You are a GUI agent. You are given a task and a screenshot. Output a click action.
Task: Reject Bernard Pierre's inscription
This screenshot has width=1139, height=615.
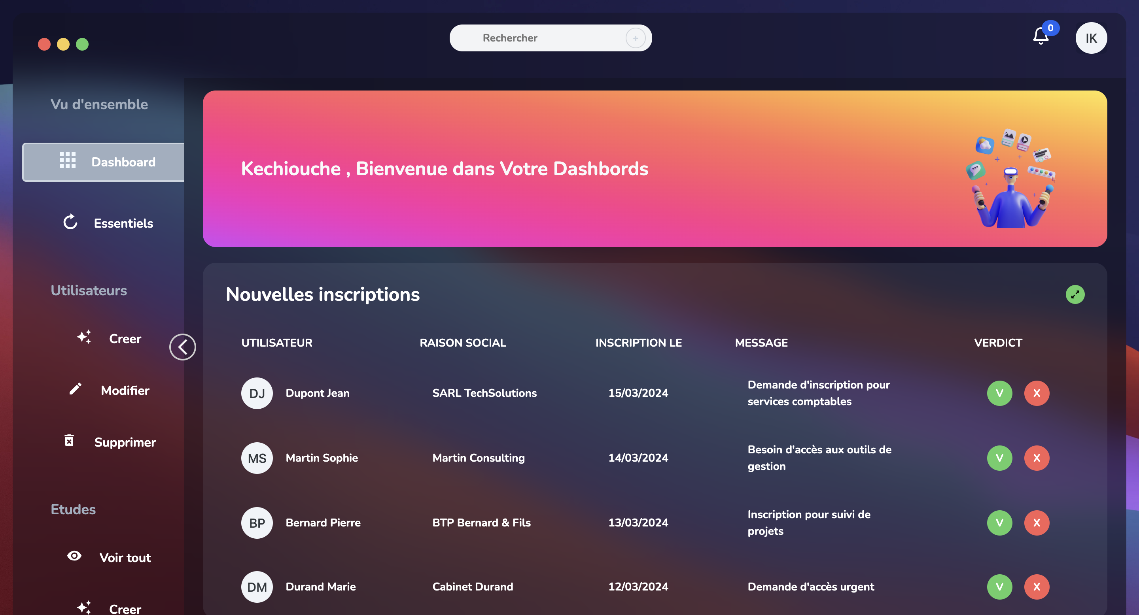pos(1037,523)
